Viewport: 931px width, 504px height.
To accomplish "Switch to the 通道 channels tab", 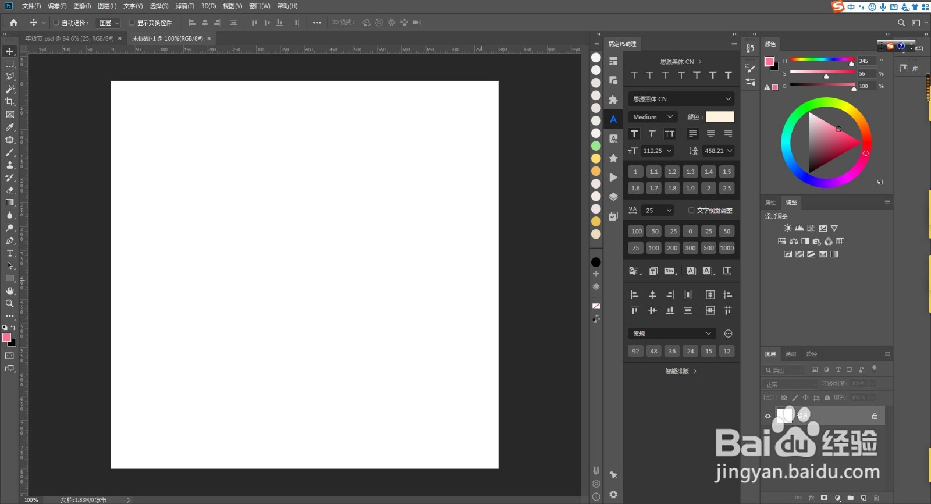I will point(791,354).
